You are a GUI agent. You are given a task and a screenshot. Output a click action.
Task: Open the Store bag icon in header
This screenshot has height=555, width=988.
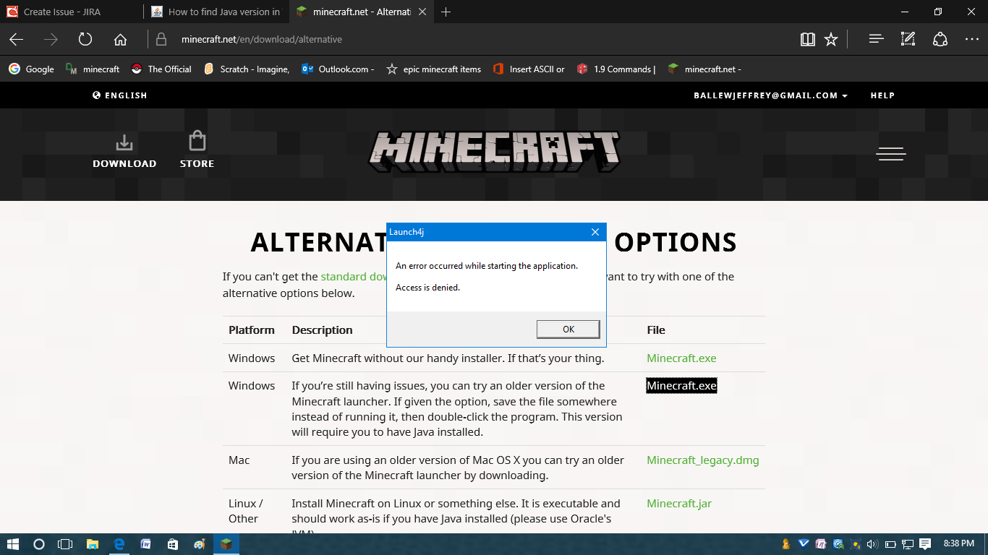click(x=197, y=150)
